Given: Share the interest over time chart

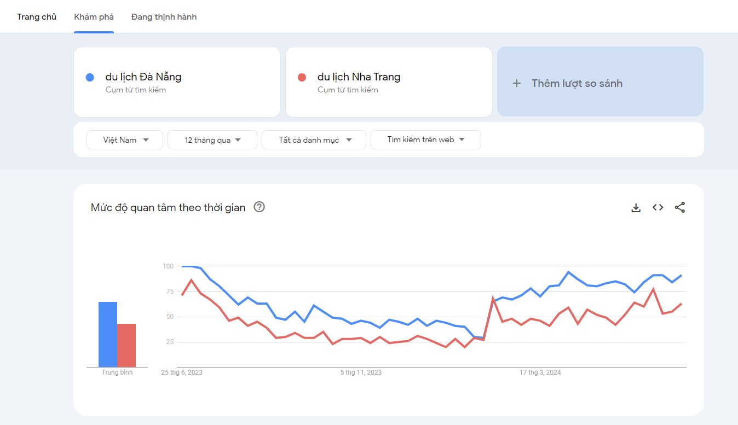Looking at the screenshot, I should click(x=679, y=208).
